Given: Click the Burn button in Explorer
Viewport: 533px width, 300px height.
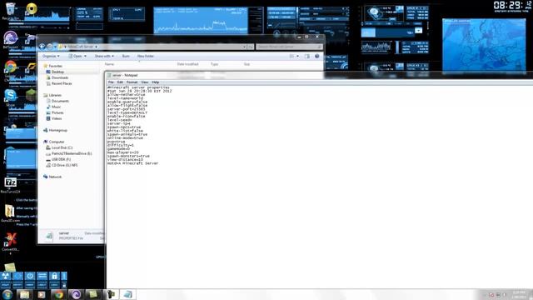Looking at the screenshot, I should point(126,56).
